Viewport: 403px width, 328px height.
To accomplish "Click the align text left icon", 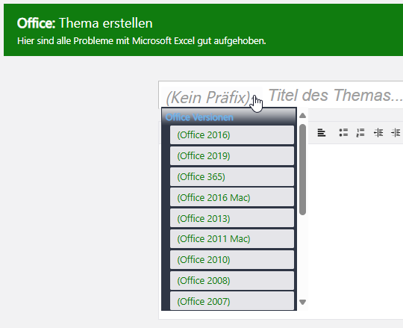I will point(321,133).
